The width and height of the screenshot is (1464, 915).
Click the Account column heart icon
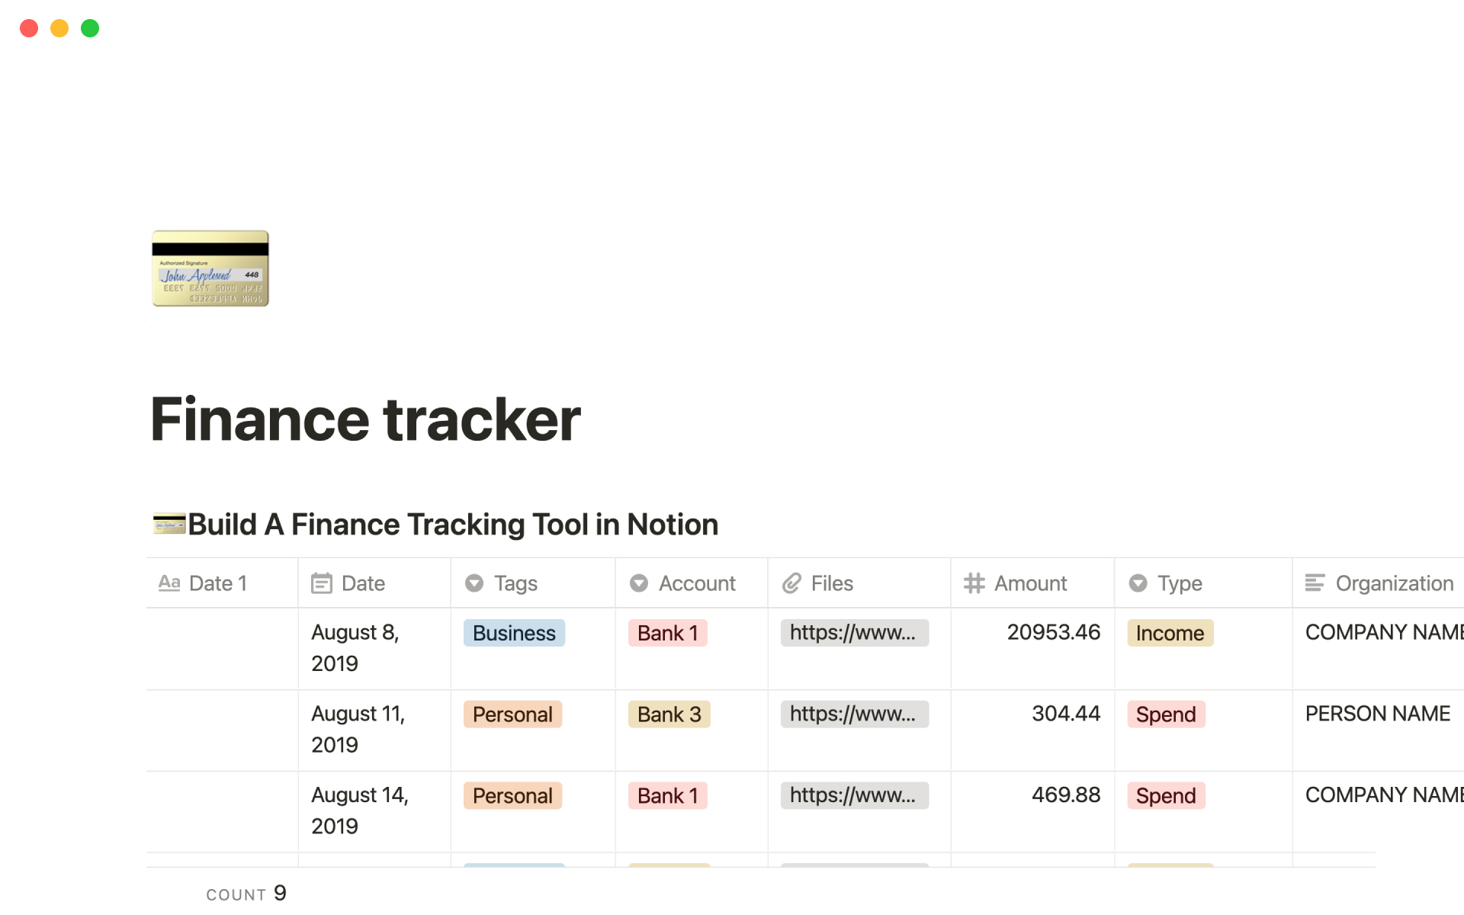click(639, 583)
